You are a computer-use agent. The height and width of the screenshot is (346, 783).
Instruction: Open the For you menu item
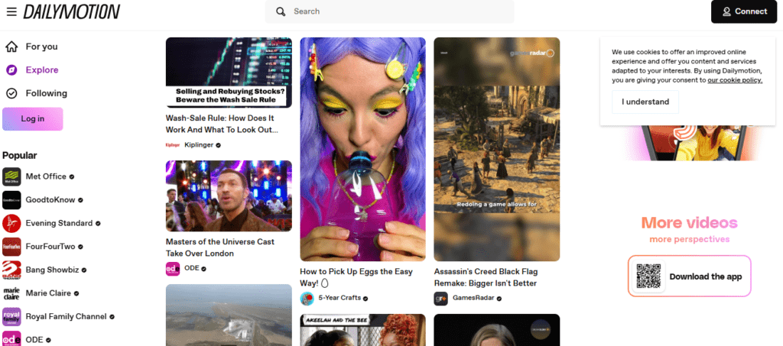[41, 47]
